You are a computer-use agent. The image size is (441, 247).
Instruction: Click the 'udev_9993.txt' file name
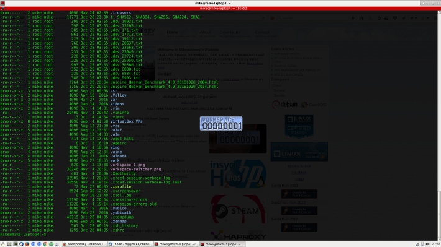click(125, 78)
